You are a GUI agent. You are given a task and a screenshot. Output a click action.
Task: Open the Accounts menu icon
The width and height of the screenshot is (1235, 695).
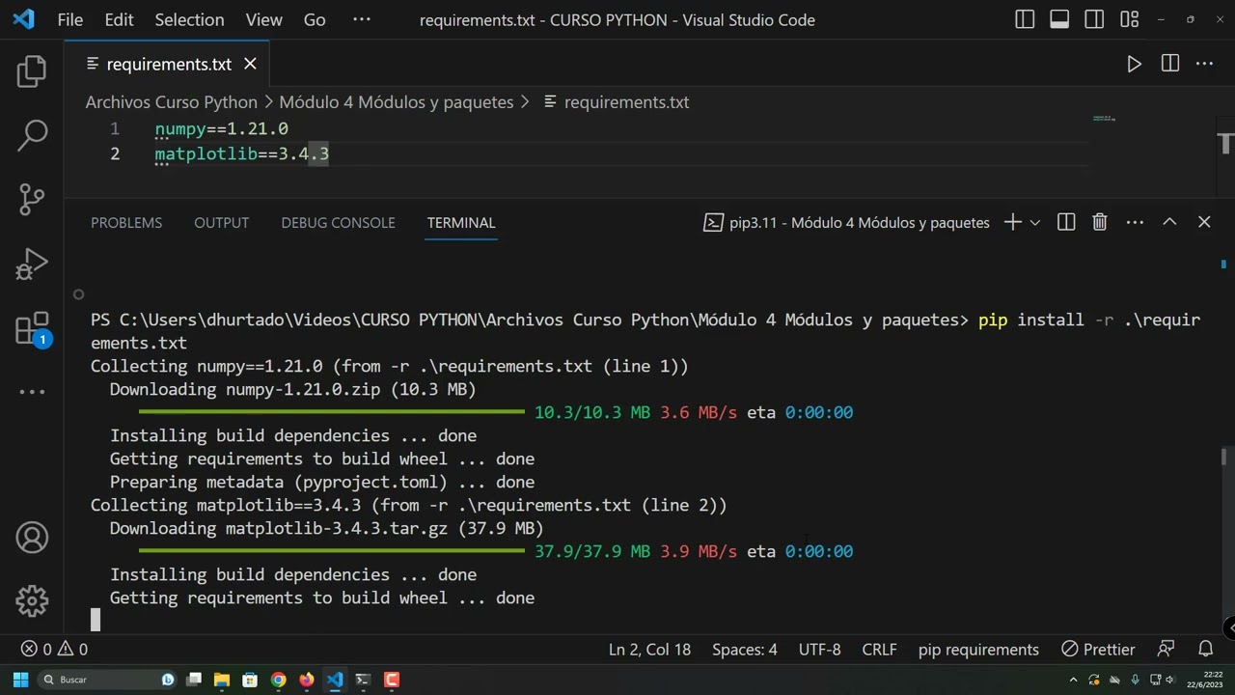(32, 538)
